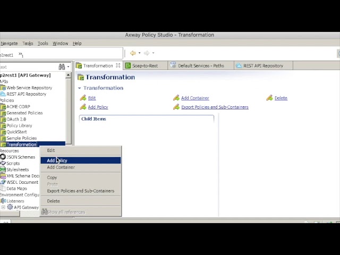Click pencil icon next to Add Policy link

tap(83, 107)
